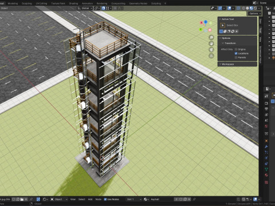
Task: Open the Global transform orientation dropdown
Action: tap(85, 8)
